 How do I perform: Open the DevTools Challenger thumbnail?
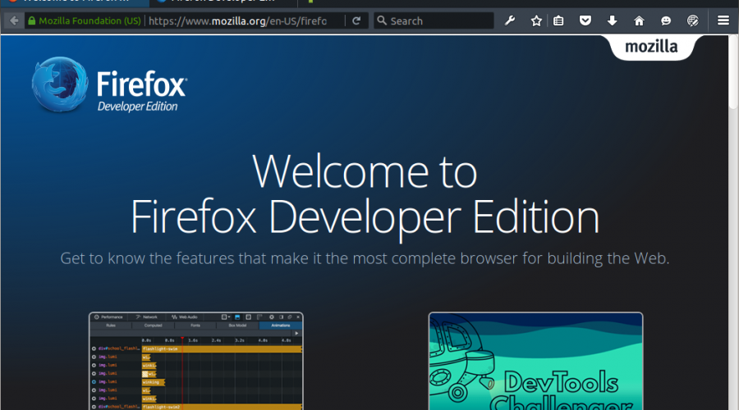(x=536, y=361)
